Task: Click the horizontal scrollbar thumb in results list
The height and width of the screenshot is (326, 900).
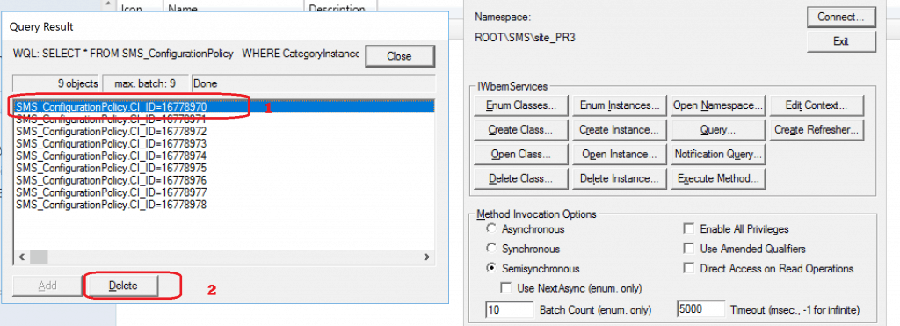Action: [x=39, y=257]
